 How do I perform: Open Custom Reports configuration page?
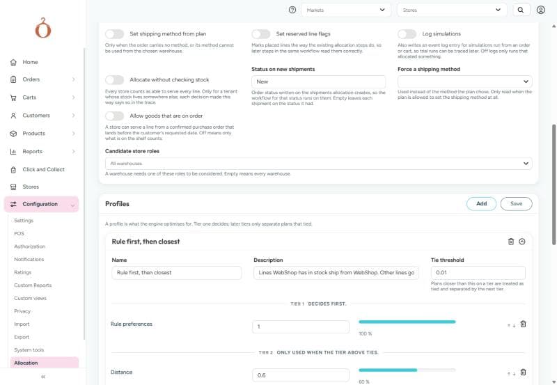[x=33, y=285]
